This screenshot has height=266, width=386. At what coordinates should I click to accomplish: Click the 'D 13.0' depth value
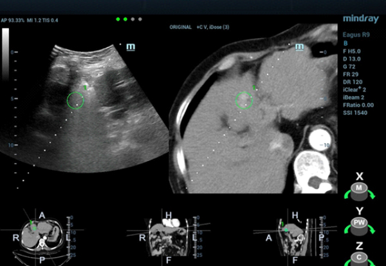(x=352, y=59)
